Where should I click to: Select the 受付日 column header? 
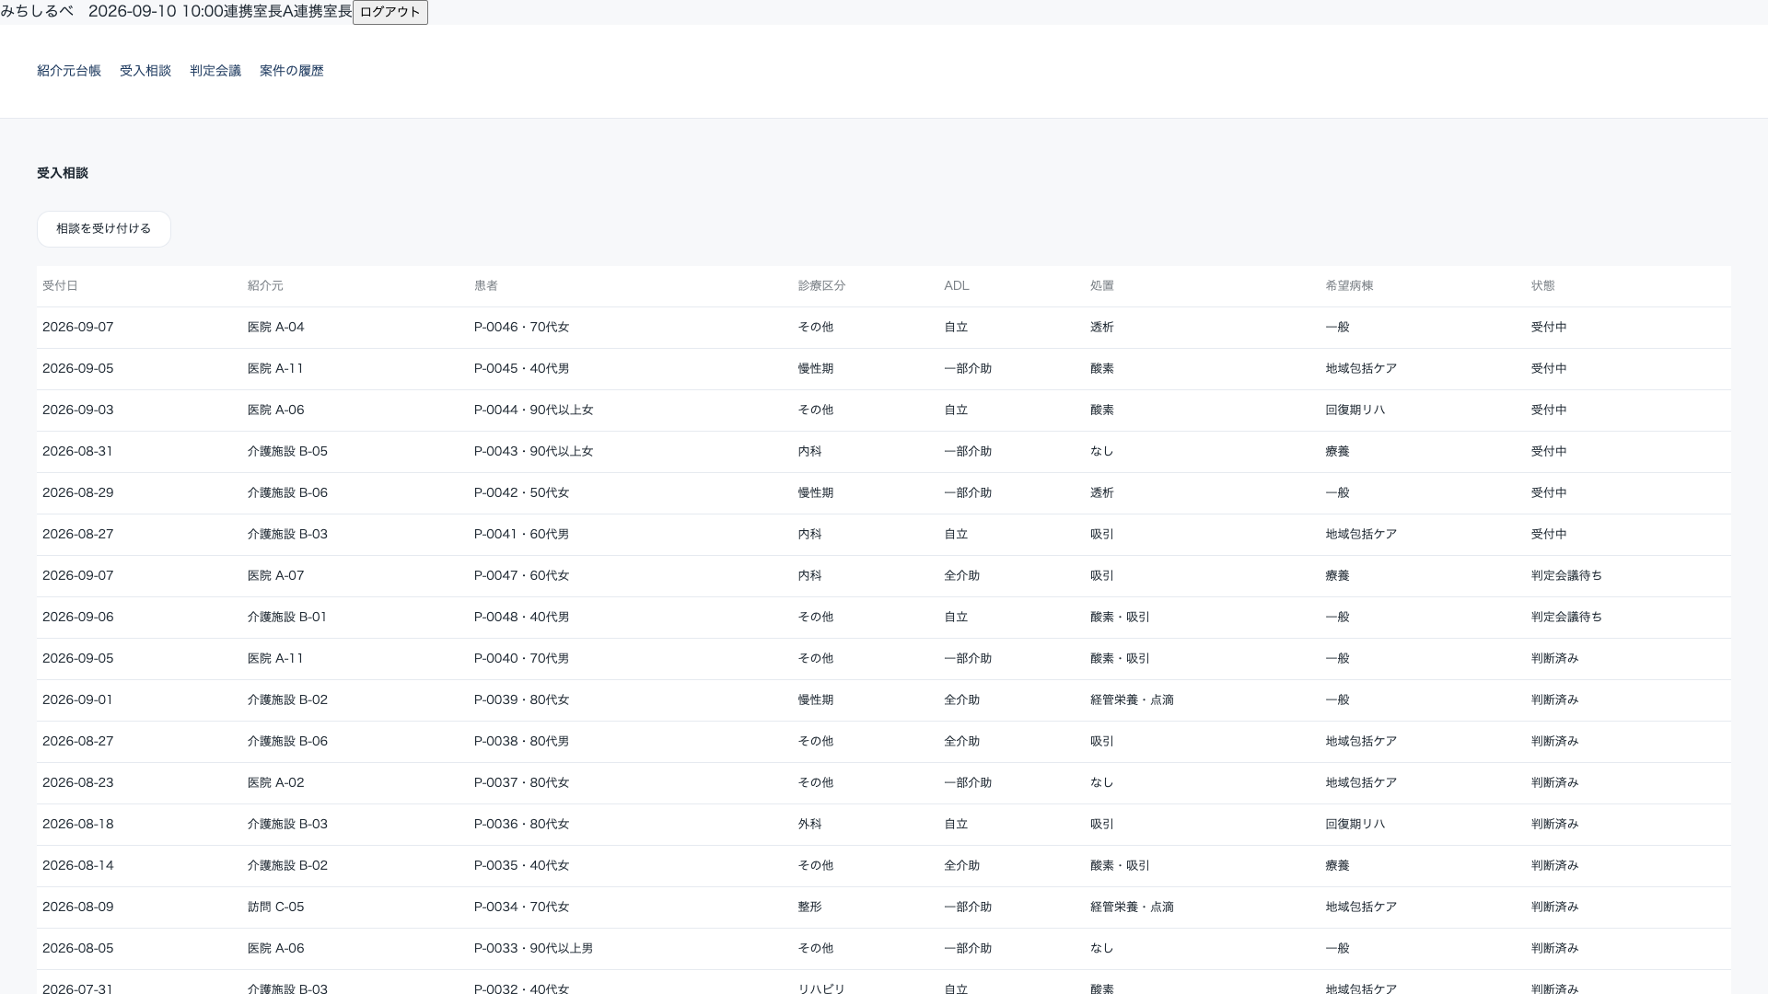(60, 286)
